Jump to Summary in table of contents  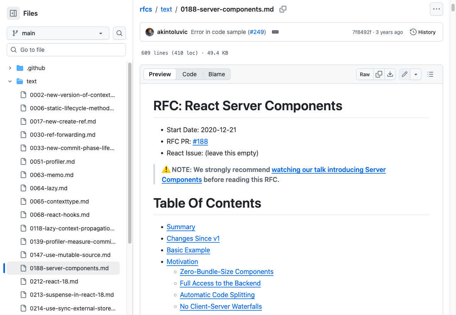[181, 227]
